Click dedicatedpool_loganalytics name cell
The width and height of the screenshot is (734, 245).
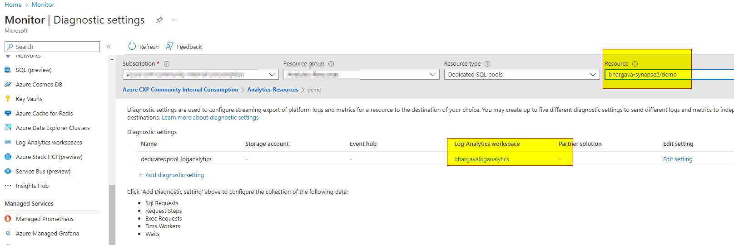click(176, 159)
